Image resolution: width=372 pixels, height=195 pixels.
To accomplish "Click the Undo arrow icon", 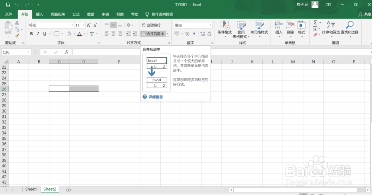I will (x=17, y=4).
